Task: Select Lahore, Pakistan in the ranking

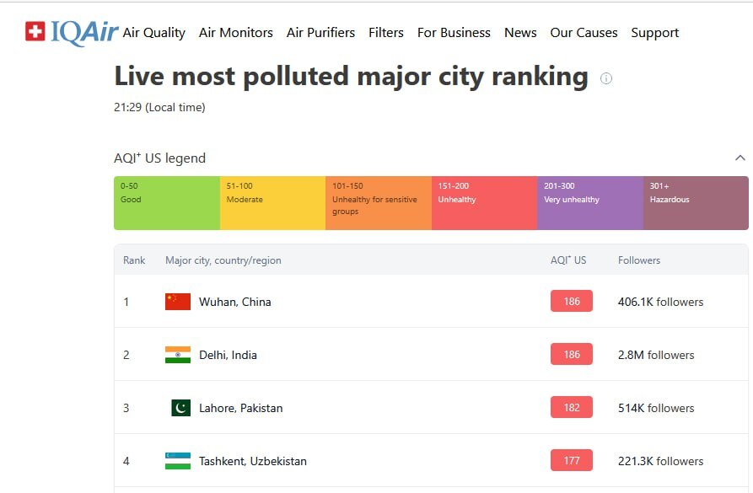Action: tap(240, 408)
